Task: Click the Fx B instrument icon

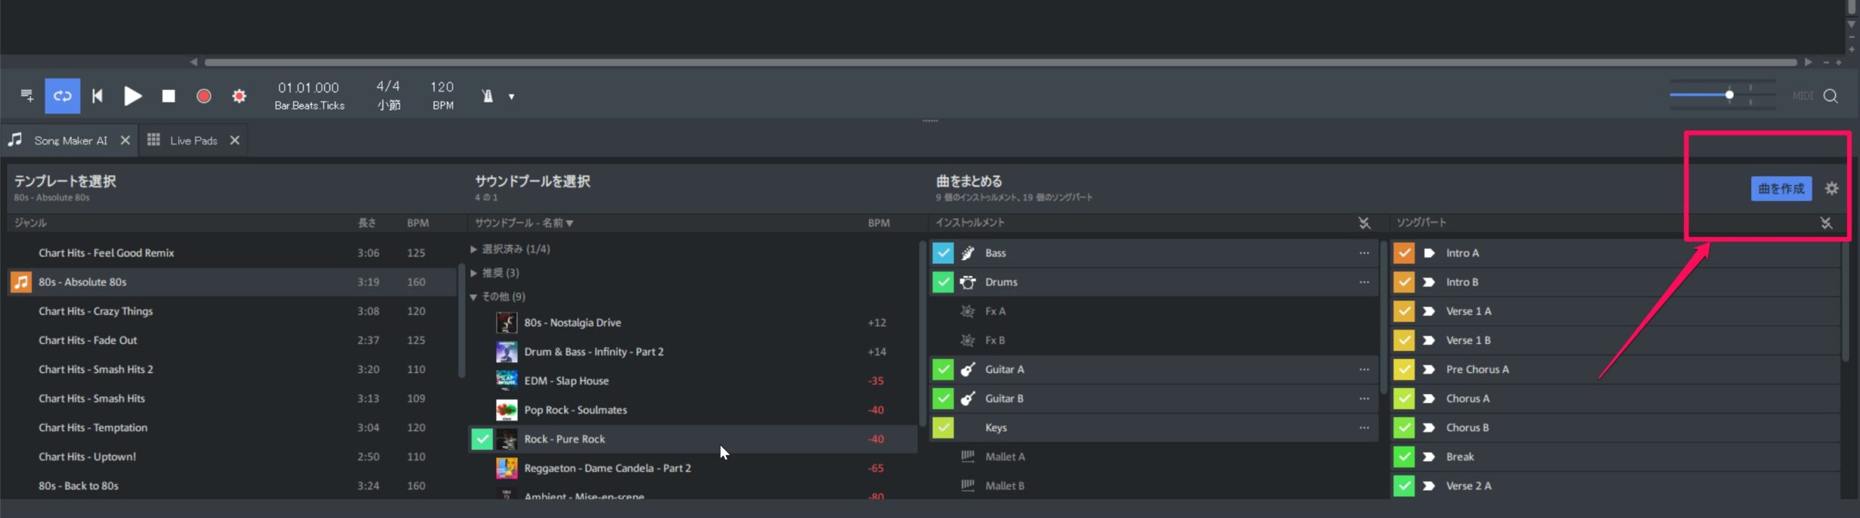Action: 968,340
